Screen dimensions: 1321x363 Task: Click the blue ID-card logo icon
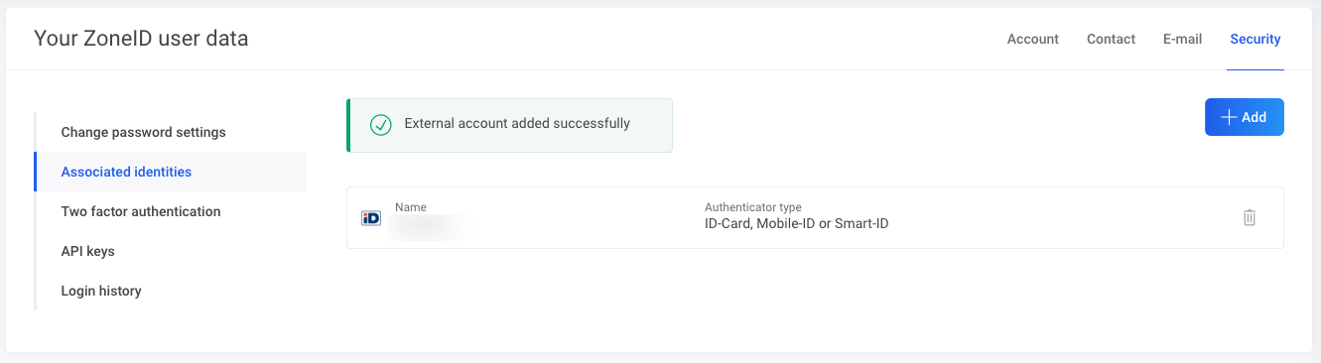click(x=371, y=217)
